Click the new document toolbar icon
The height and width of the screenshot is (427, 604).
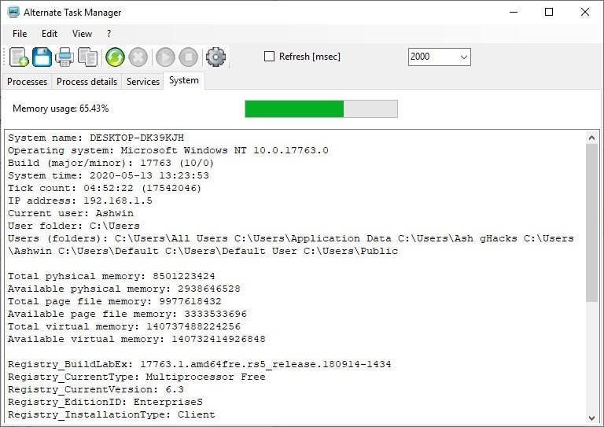[x=19, y=57]
